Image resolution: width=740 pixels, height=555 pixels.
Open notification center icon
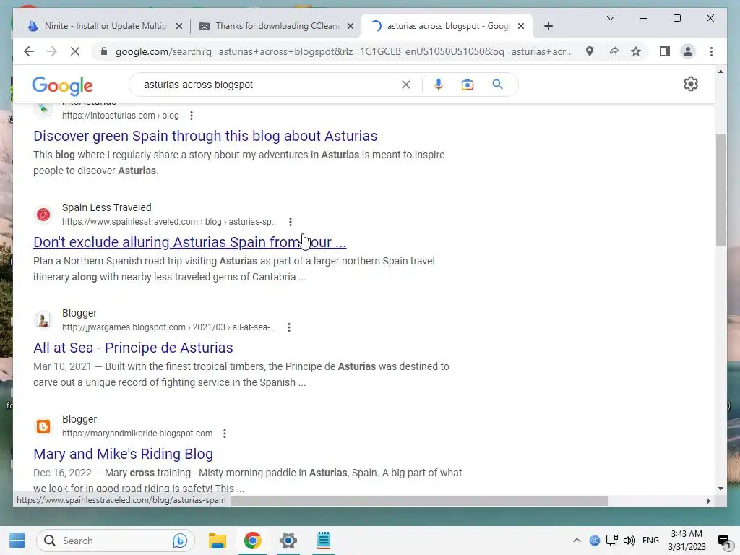pyautogui.click(x=724, y=541)
